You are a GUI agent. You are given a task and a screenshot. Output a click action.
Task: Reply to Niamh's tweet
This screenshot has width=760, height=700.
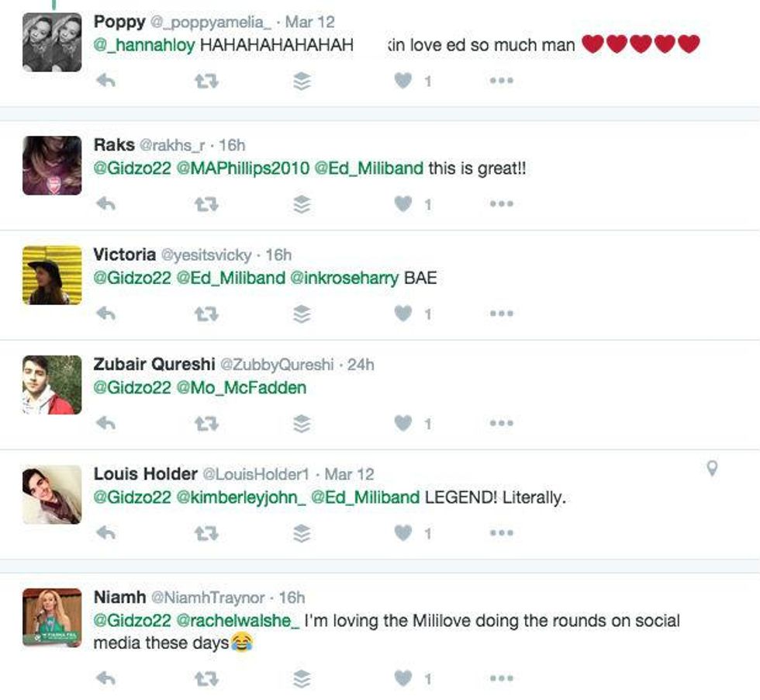[x=105, y=678]
